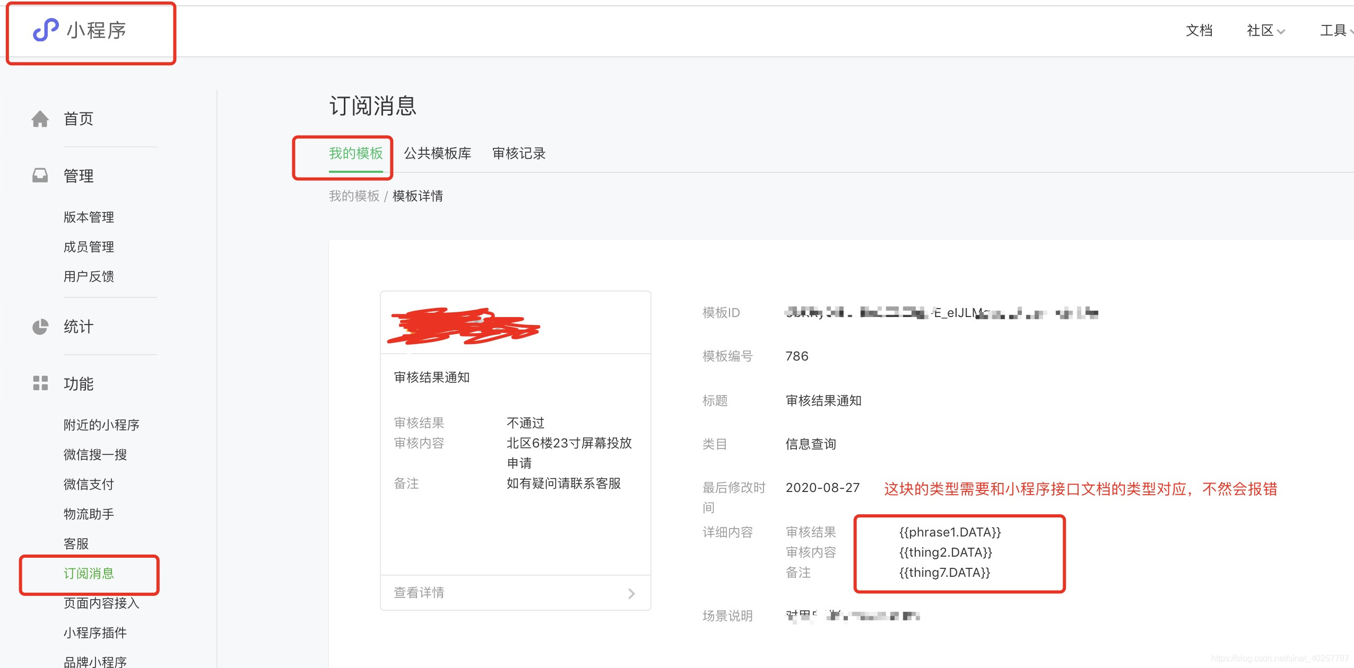Open 附近的小程序 in the sidebar

pyautogui.click(x=101, y=425)
